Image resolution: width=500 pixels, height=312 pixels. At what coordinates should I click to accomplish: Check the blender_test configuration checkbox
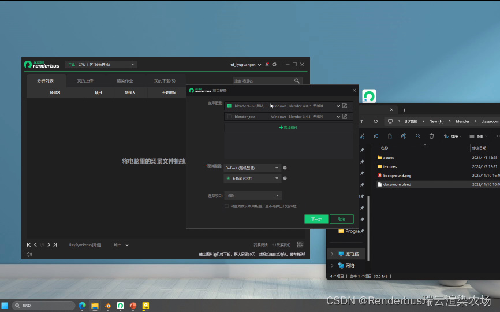click(229, 117)
